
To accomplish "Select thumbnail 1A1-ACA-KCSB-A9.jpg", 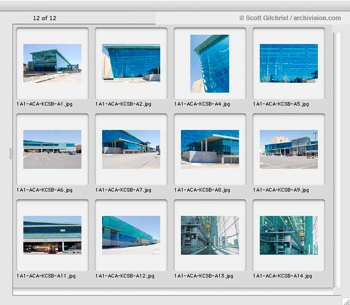I will click(289, 149).
